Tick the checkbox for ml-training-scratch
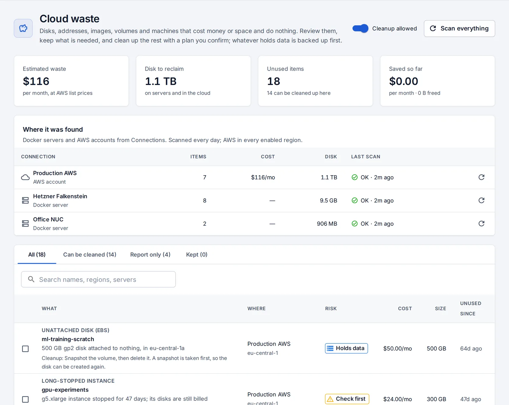 pyautogui.click(x=25, y=349)
